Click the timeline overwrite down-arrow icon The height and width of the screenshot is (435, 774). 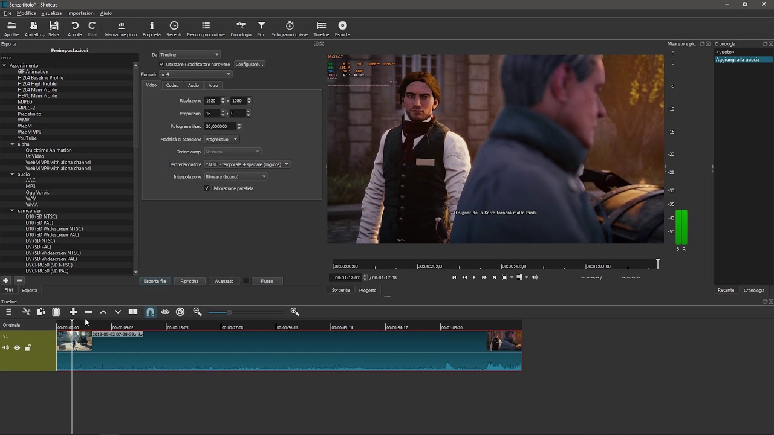118,312
